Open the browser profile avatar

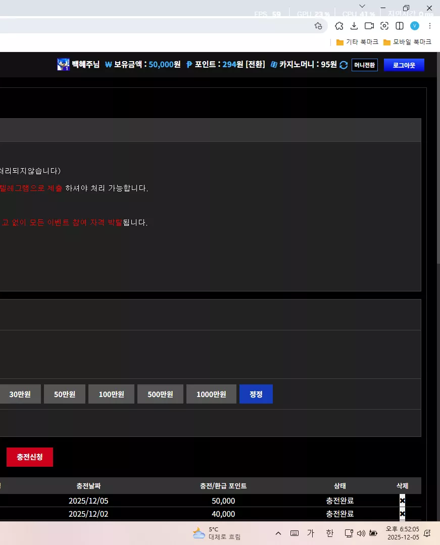coord(415,26)
